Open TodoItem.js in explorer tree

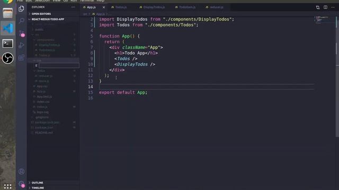[47, 50]
